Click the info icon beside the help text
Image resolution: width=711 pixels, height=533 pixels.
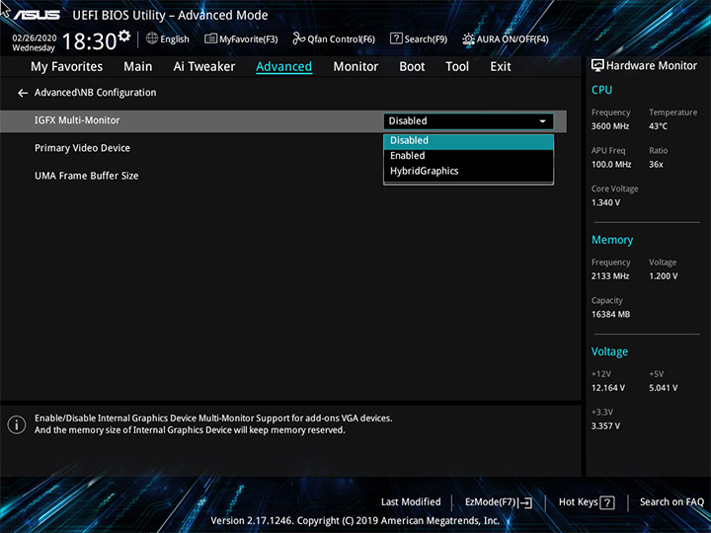[x=17, y=424]
